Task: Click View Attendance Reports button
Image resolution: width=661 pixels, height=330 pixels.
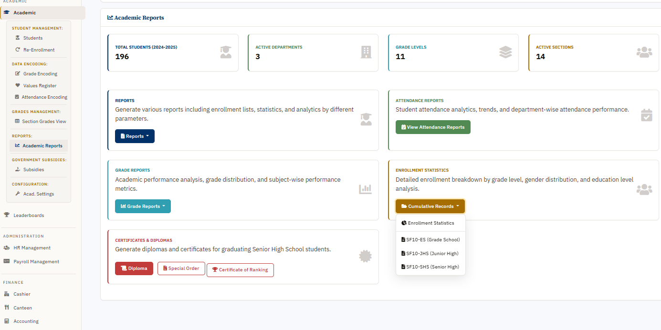Action: (433, 127)
